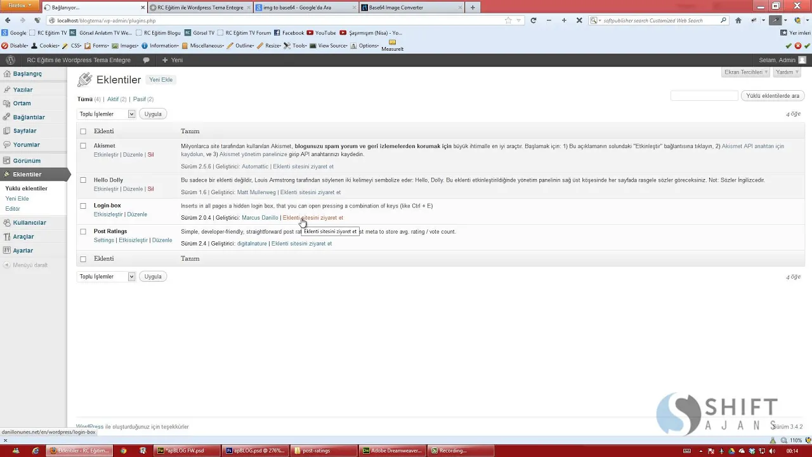Deactivate Login-box via Etkisizleştir link
The height and width of the screenshot is (457, 812).
click(x=108, y=215)
